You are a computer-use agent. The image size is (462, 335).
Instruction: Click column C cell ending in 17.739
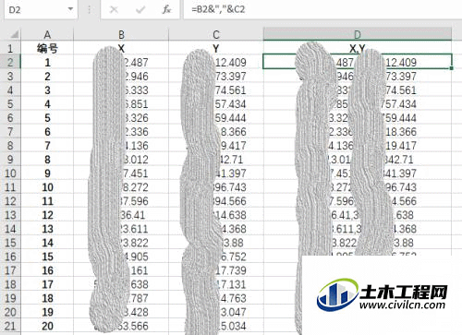(216, 270)
